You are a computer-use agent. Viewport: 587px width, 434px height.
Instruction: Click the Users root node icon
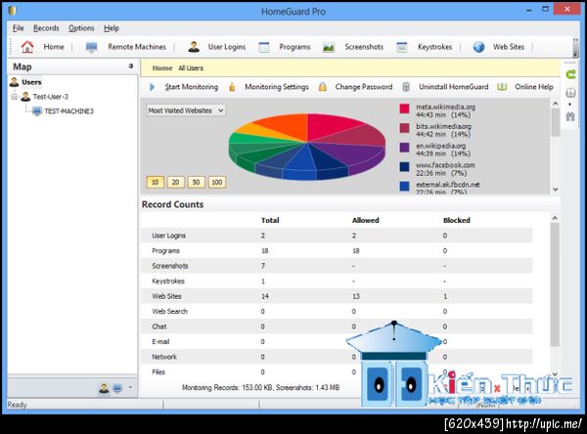coord(15,82)
